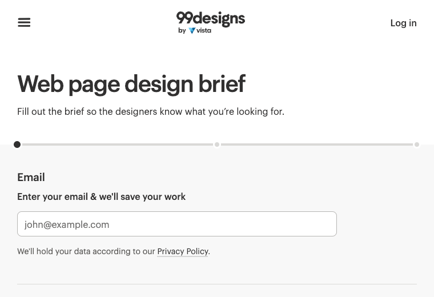Click the Web page design brief heading
The image size is (434, 297).
tap(131, 84)
